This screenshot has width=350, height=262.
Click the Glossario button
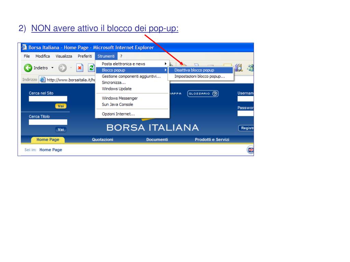(203, 93)
